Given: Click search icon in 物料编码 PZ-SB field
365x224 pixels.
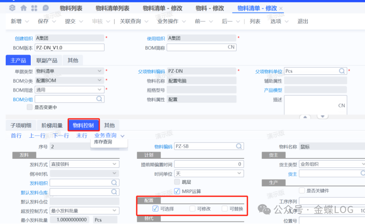Looking at the screenshot, I should pyautogui.click(x=239, y=146).
